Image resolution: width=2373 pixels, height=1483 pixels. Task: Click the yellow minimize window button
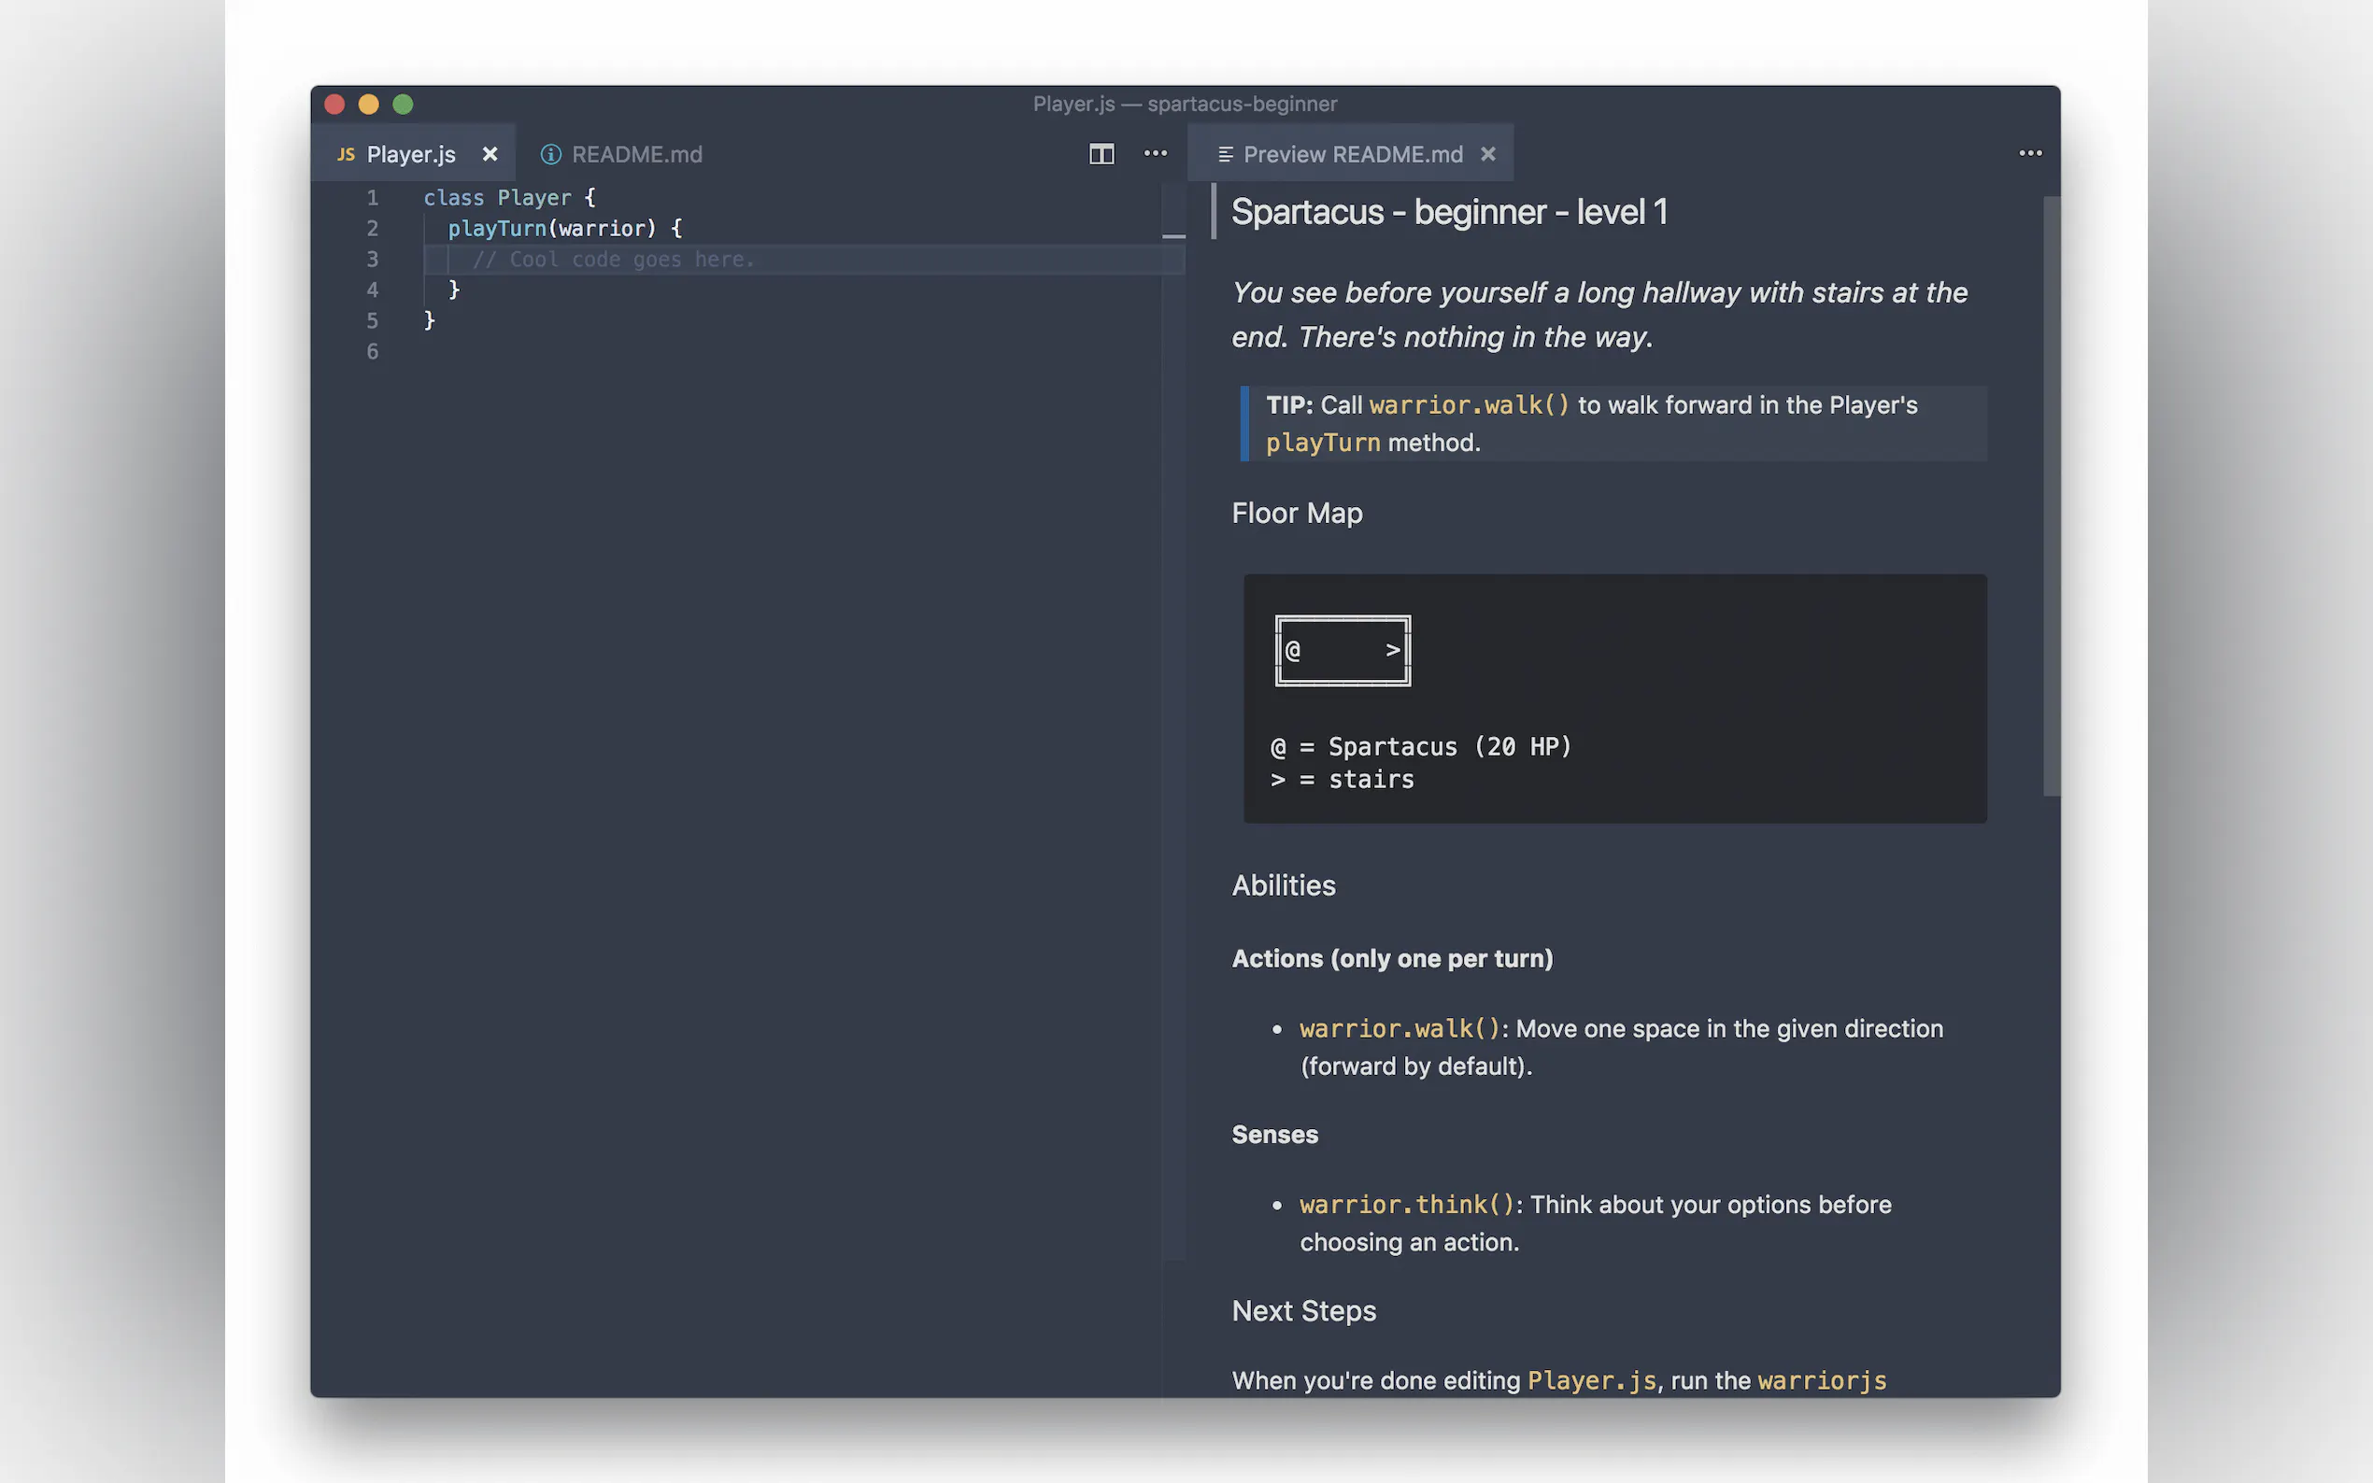tap(369, 104)
